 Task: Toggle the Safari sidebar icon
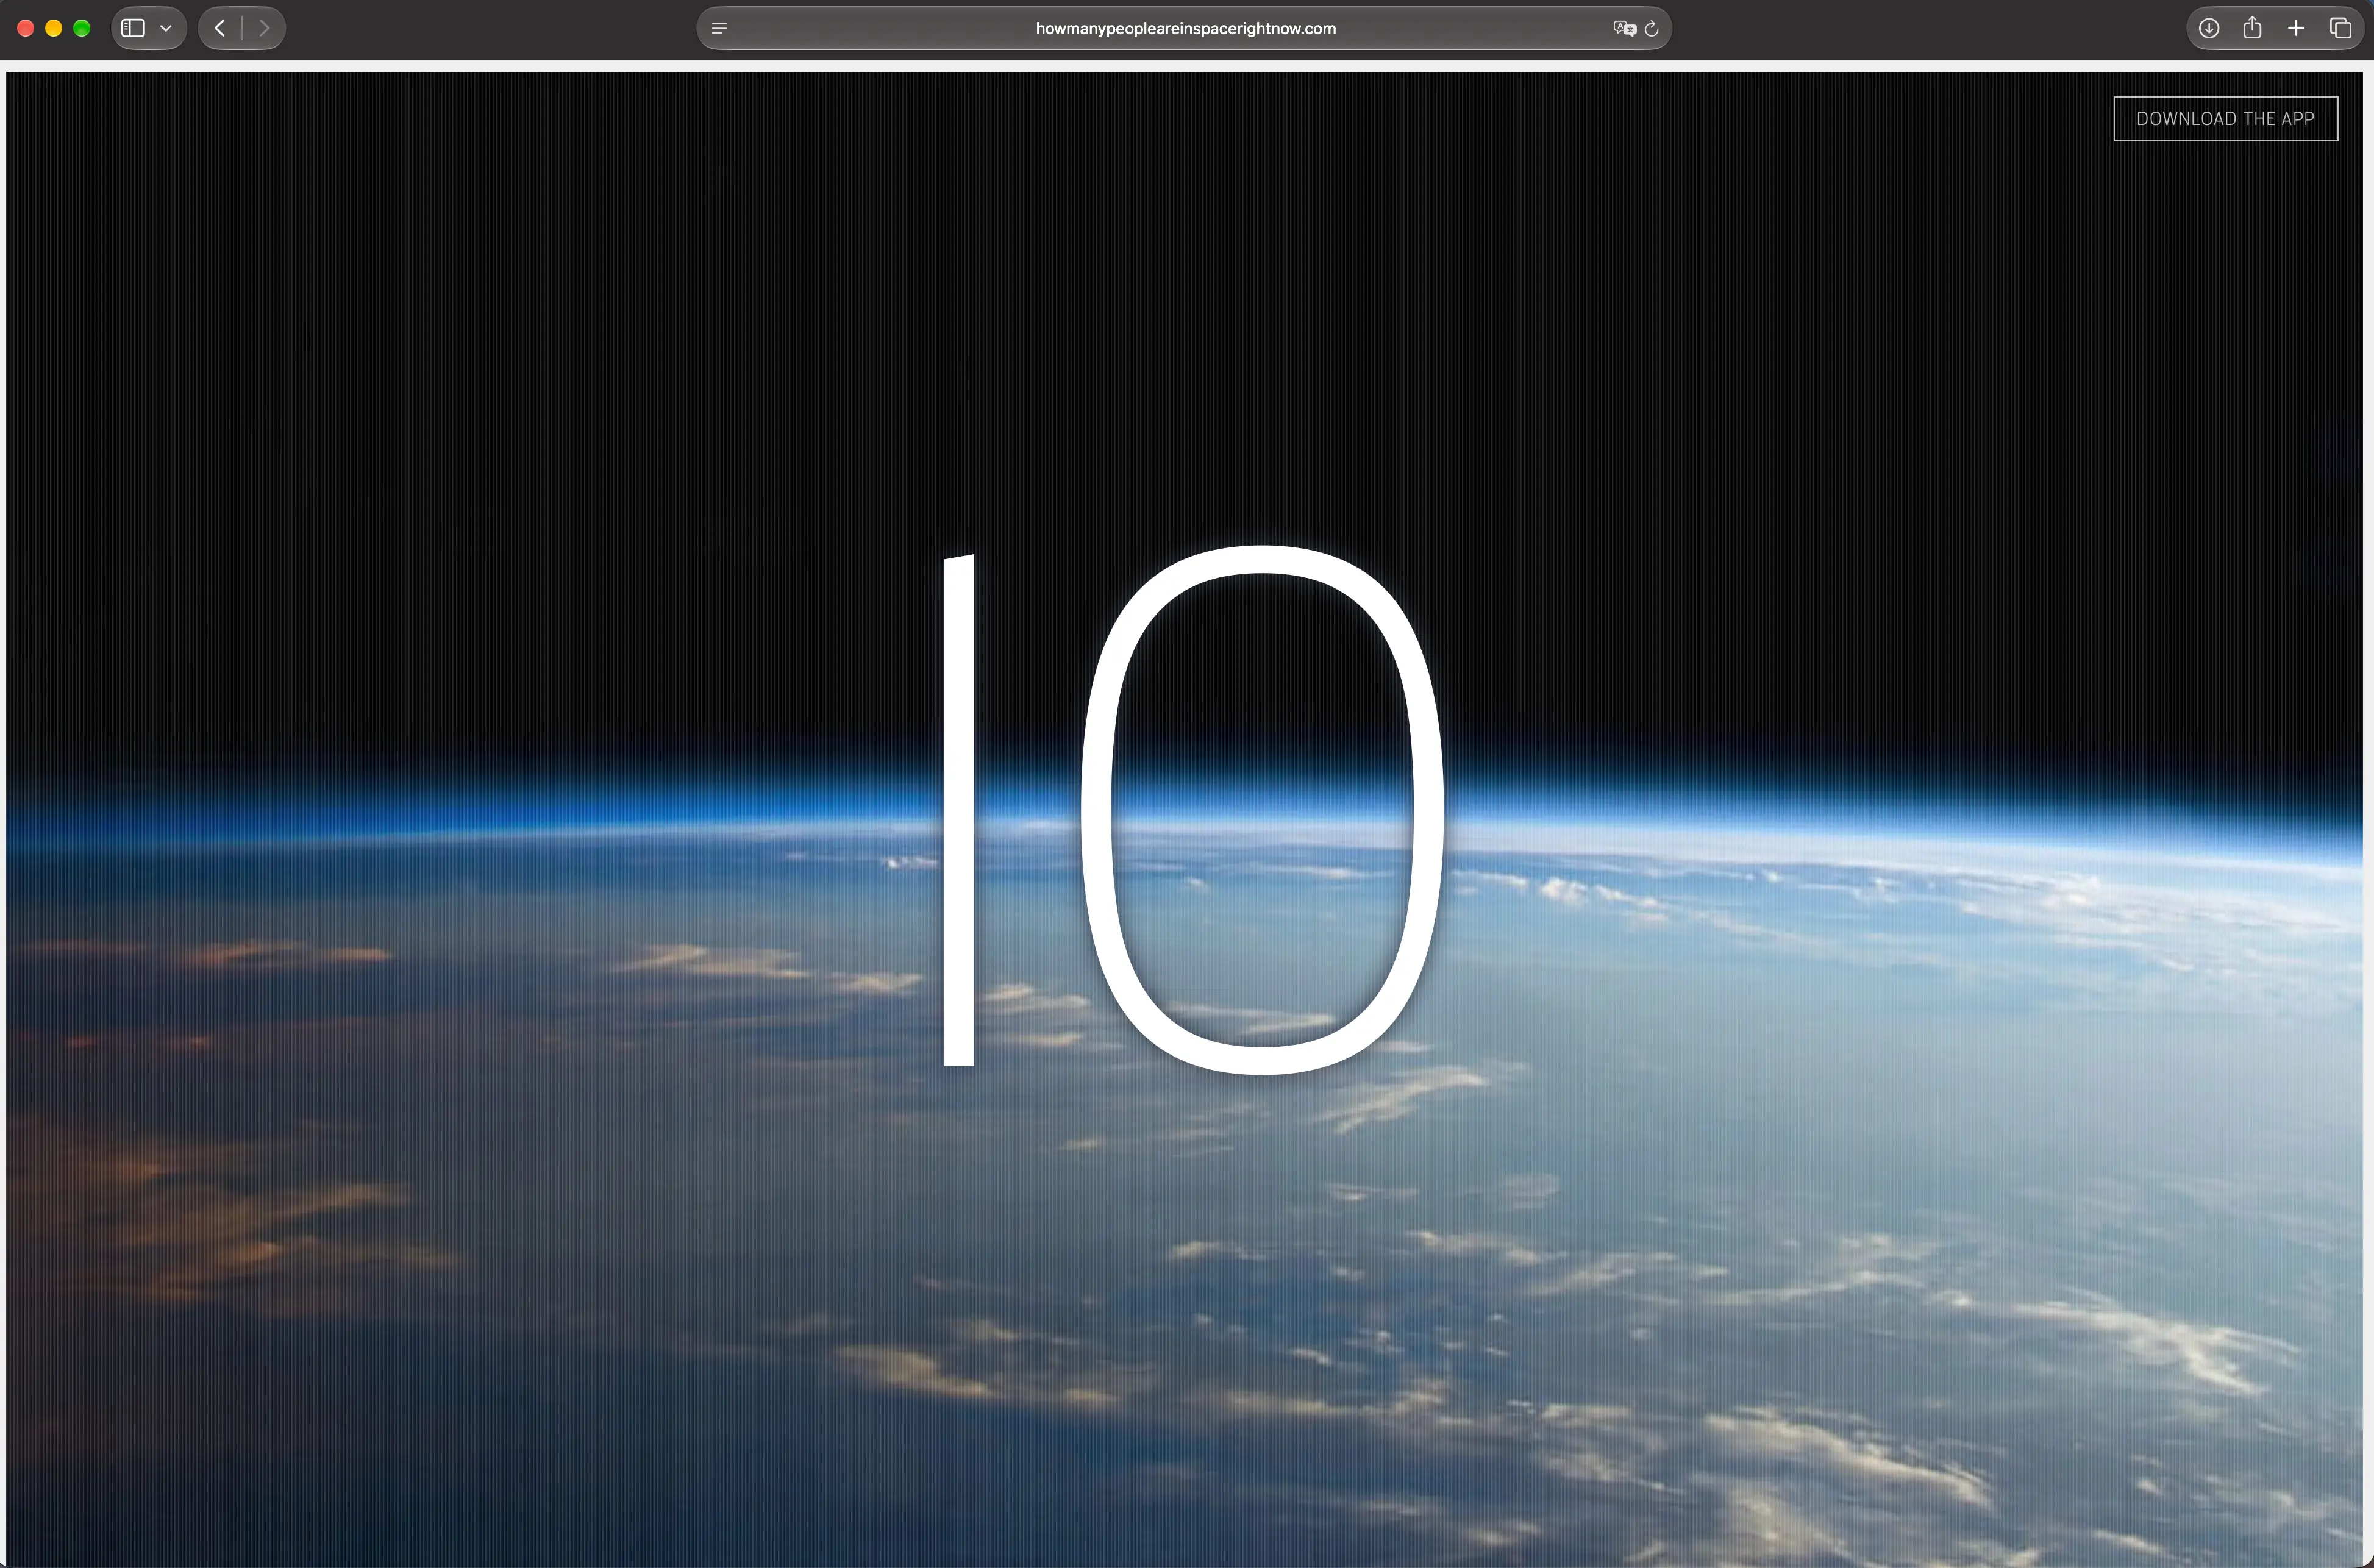point(133,28)
